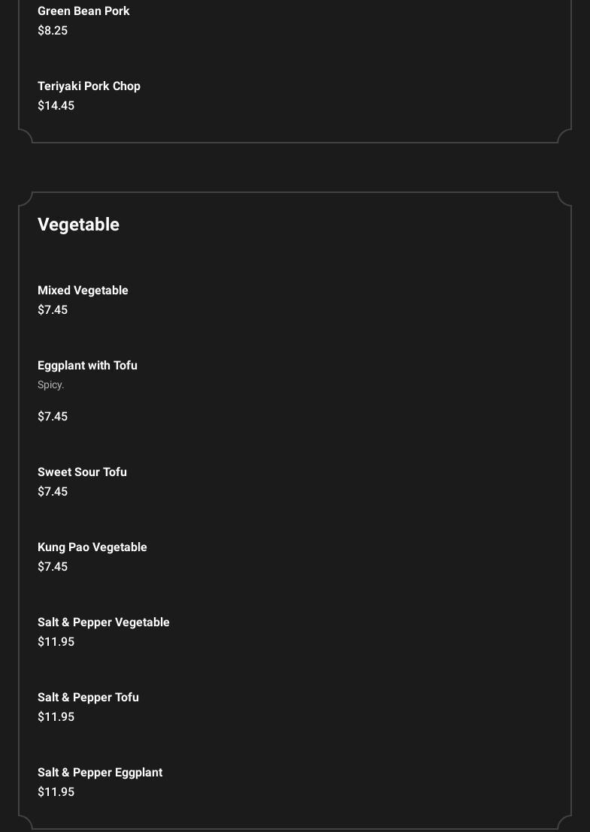Open the Salt & Pepper Vegetable item

(103, 622)
